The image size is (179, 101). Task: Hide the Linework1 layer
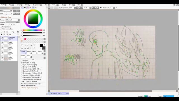[x=2, y=37]
